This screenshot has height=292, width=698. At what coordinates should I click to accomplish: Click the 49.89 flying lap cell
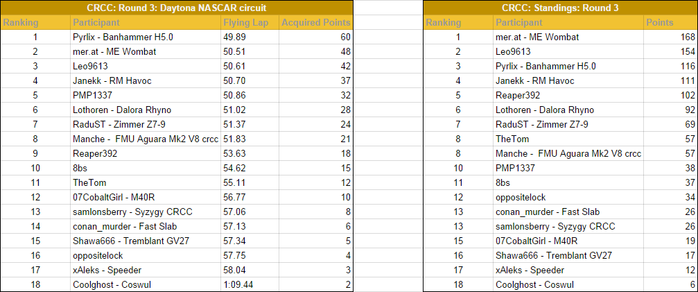(250, 37)
